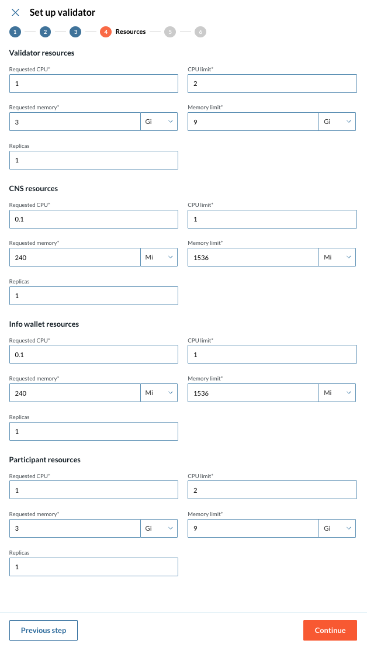Viewport: 367px width, 647px height.
Task: Go to step 2 in the wizard
Action: (x=46, y=32)
